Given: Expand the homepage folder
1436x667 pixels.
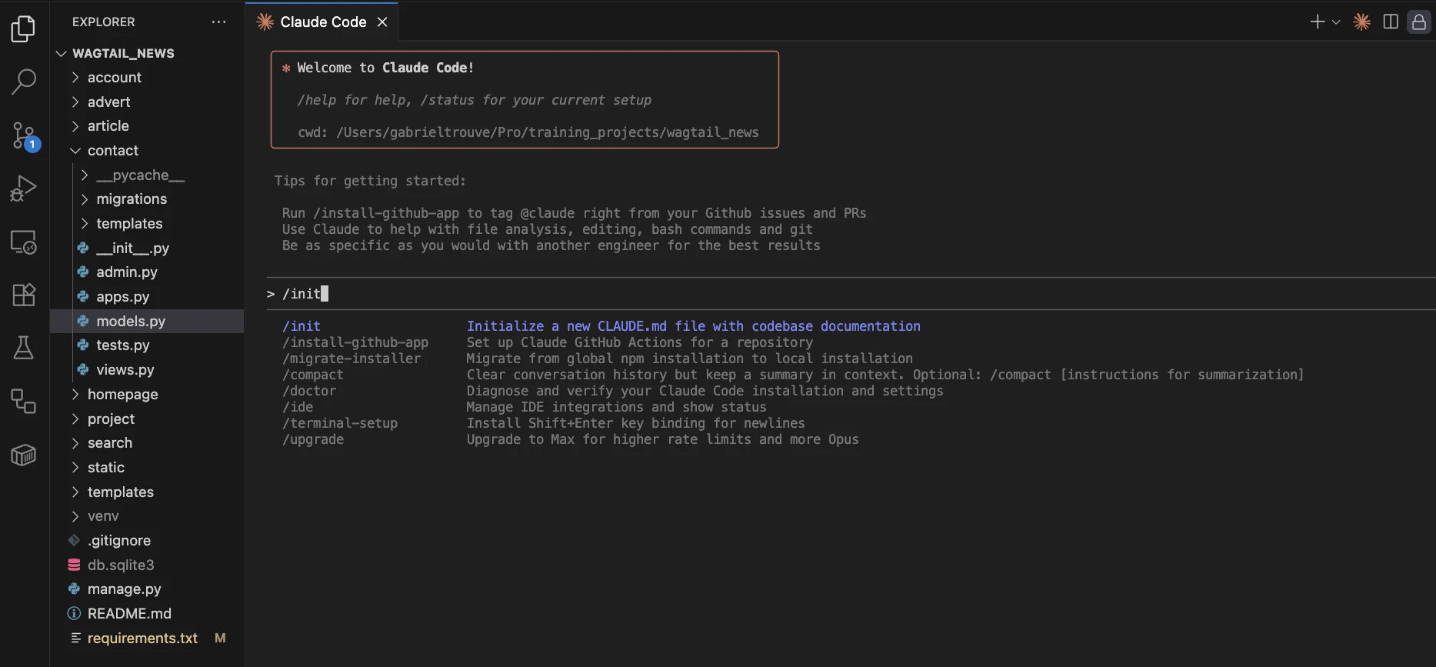Looking at the screenshot, I should pos(122,395).
